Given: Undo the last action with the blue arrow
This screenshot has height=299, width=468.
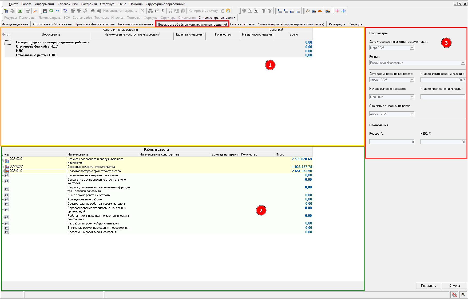Looking at the screenshot, I should (x=57, y=11).
